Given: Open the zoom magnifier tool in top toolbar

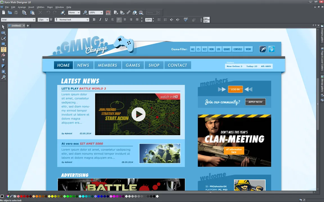Looking at the screenshot, I should [x=85, y=13].
